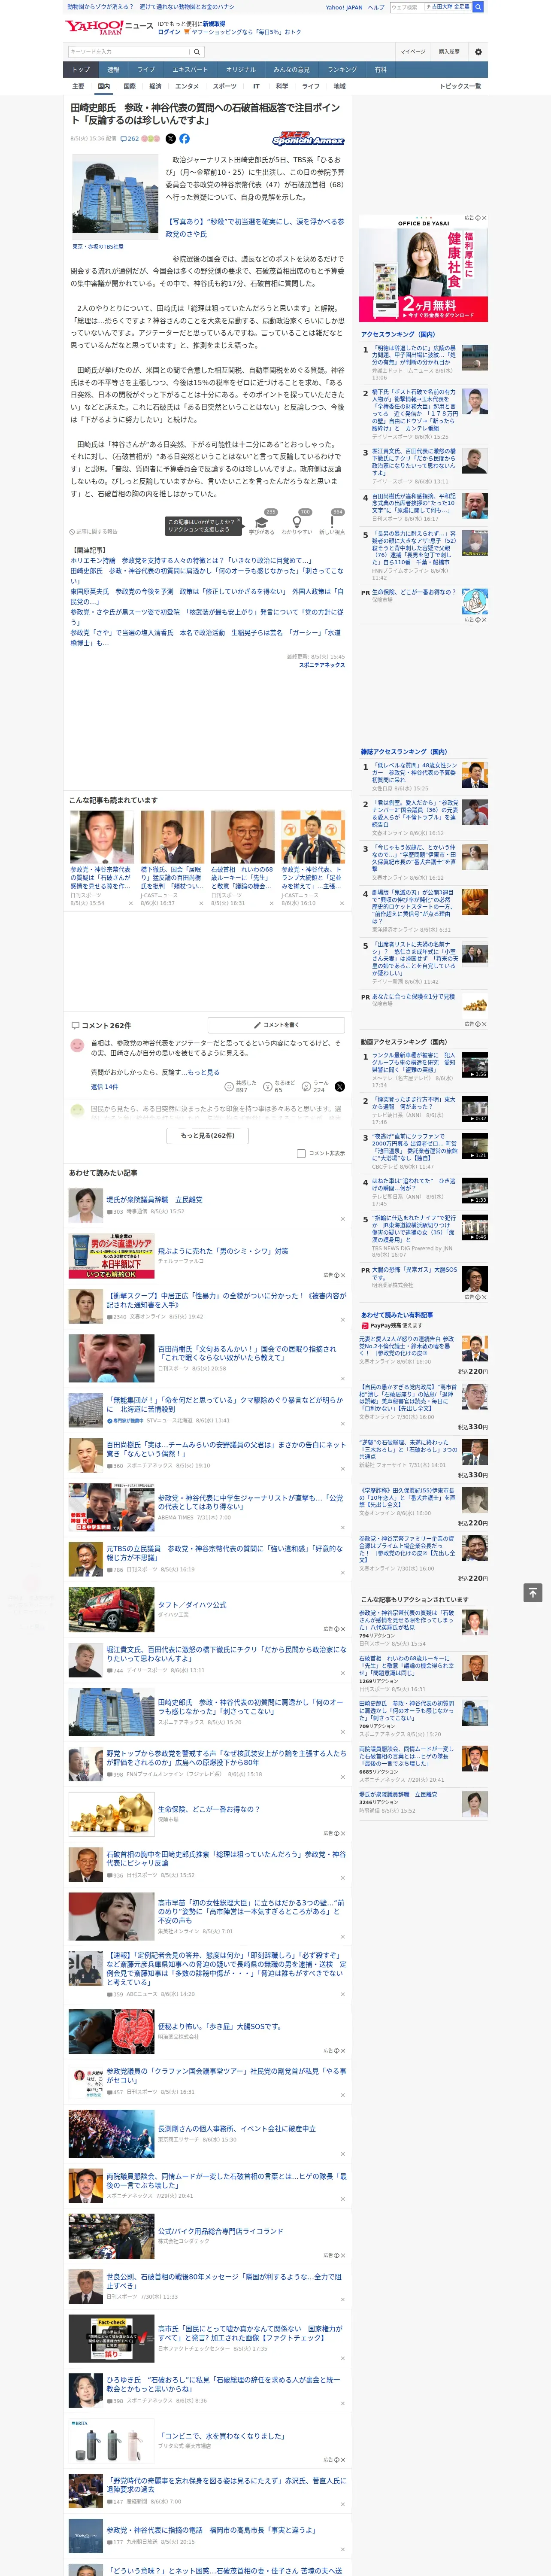Click the コメントを書く button
This screenshot has width=551, height=2576.
[x=276, y=1025]
